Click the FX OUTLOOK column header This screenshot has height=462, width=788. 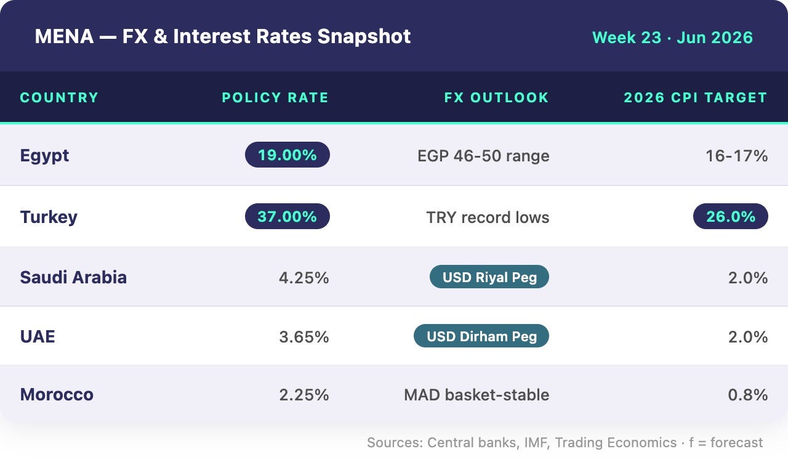point(496,97)
